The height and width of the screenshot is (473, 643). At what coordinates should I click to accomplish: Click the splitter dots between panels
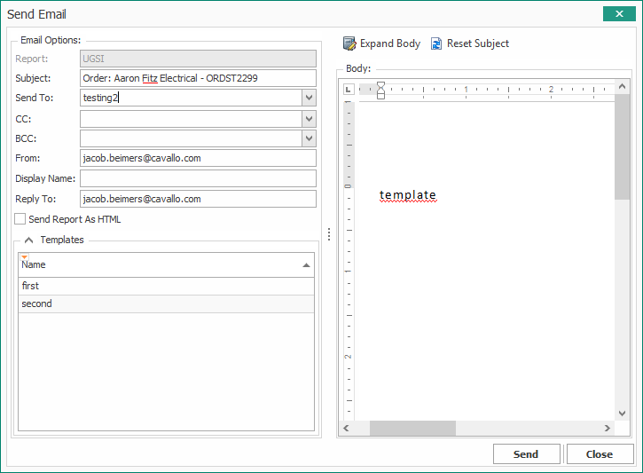[x=329, y=234]
